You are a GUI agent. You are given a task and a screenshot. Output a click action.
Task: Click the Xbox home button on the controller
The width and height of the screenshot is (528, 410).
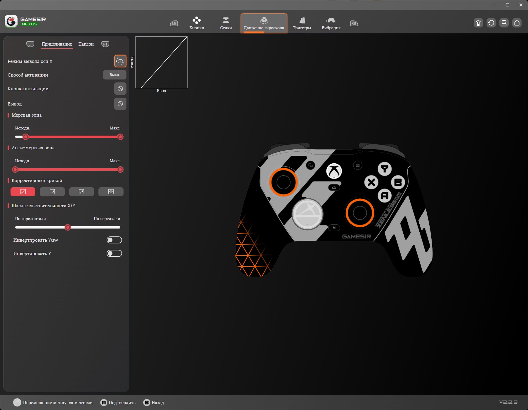click(x=334, y=171)
